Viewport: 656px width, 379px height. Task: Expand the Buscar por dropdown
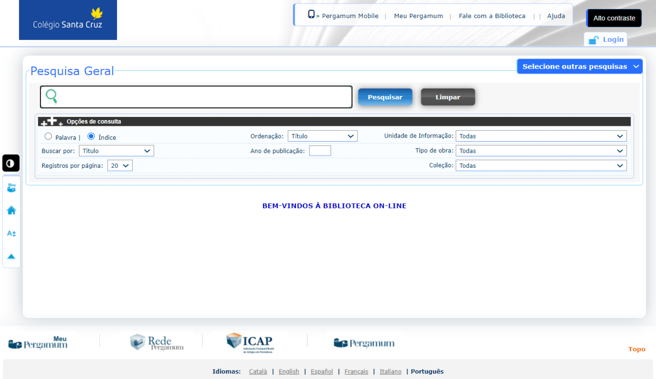point(116,151)
